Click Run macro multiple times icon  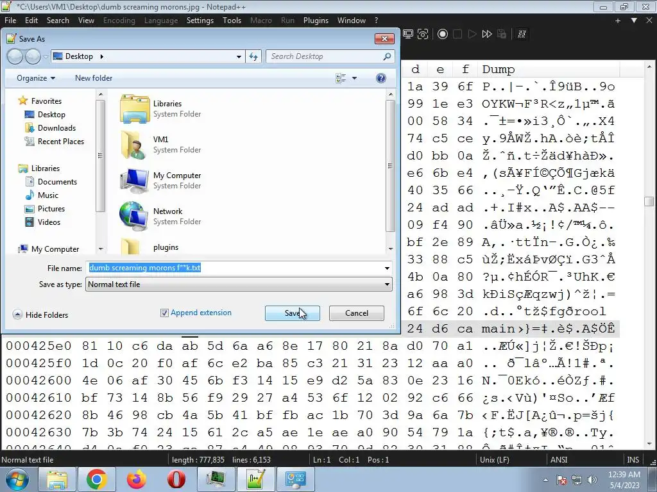pos(487,35)
